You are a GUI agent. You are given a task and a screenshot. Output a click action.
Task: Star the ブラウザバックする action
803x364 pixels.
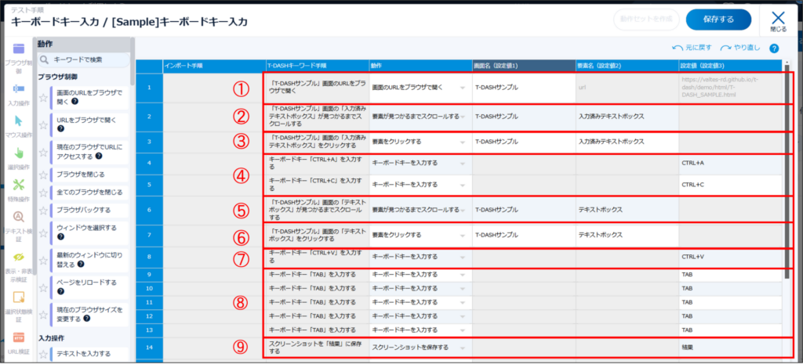[43, 210]
